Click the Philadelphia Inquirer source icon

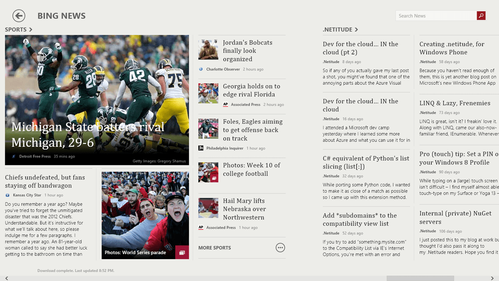(x=201, y=148)
